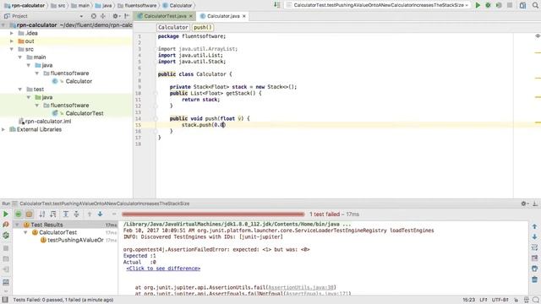This screenshot has height=304, width=541.
Task: Collapse the rpn-calculator project root
Action: (3, 25)
